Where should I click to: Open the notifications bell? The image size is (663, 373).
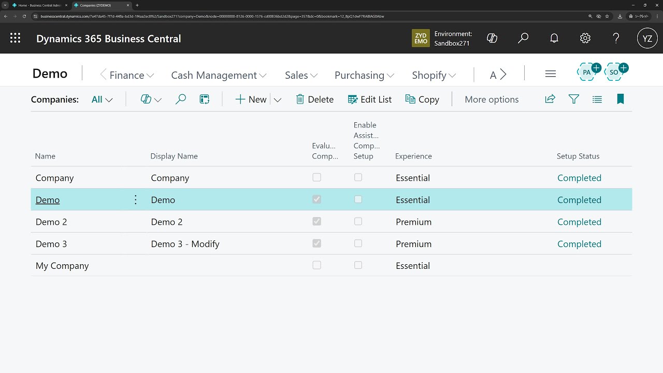click(554, 38)
